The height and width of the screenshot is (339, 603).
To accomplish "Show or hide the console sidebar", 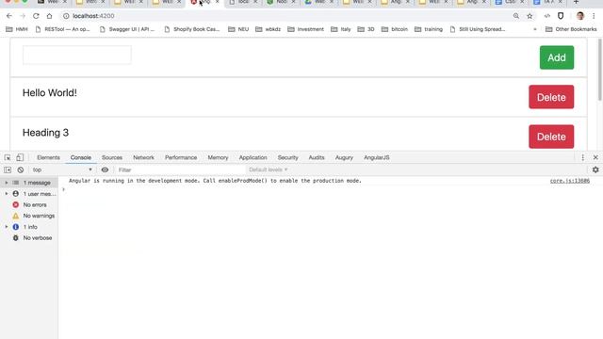I will tap(8, 169).
